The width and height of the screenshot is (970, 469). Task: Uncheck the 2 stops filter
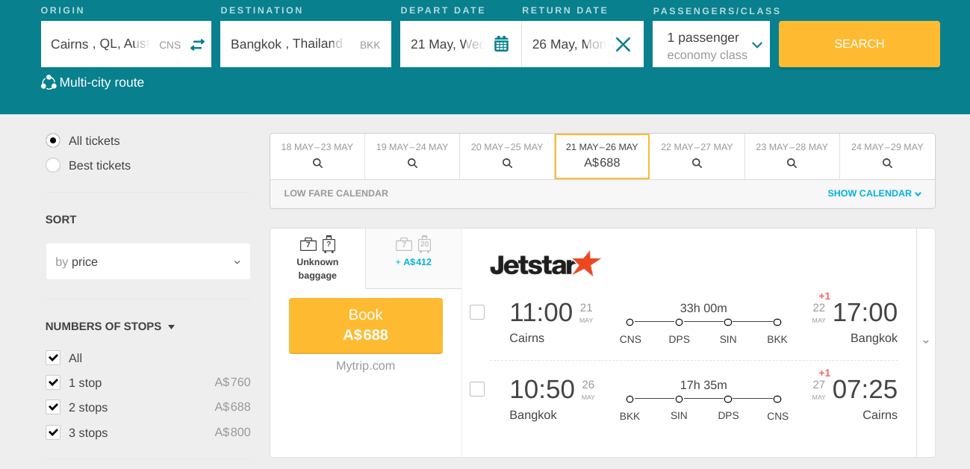point(53,407)
